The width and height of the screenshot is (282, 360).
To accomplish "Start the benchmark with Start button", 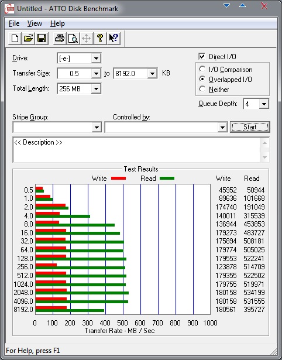I will click(250, 127).
